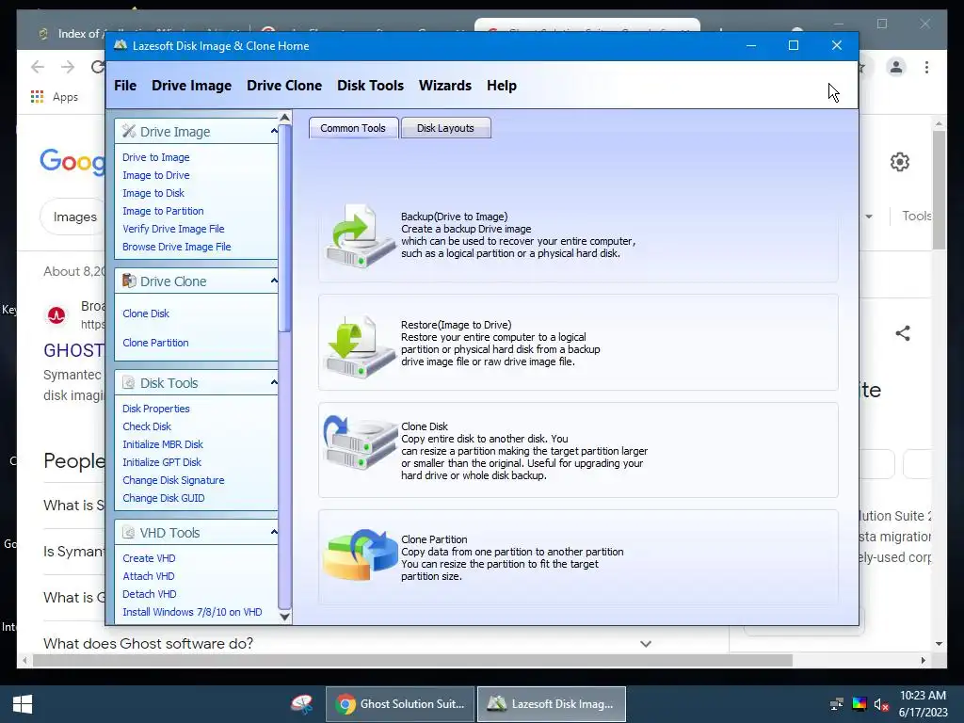The height and width of the screenshot is (723, 964).
Task: Click the Chrome profile avatar icon
Action: coord(896,67)
